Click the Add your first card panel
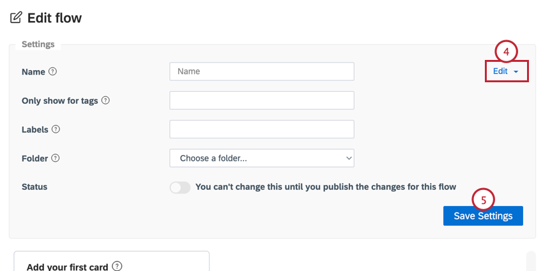This screenshot has width=543, height=271. tap(112, 261)
